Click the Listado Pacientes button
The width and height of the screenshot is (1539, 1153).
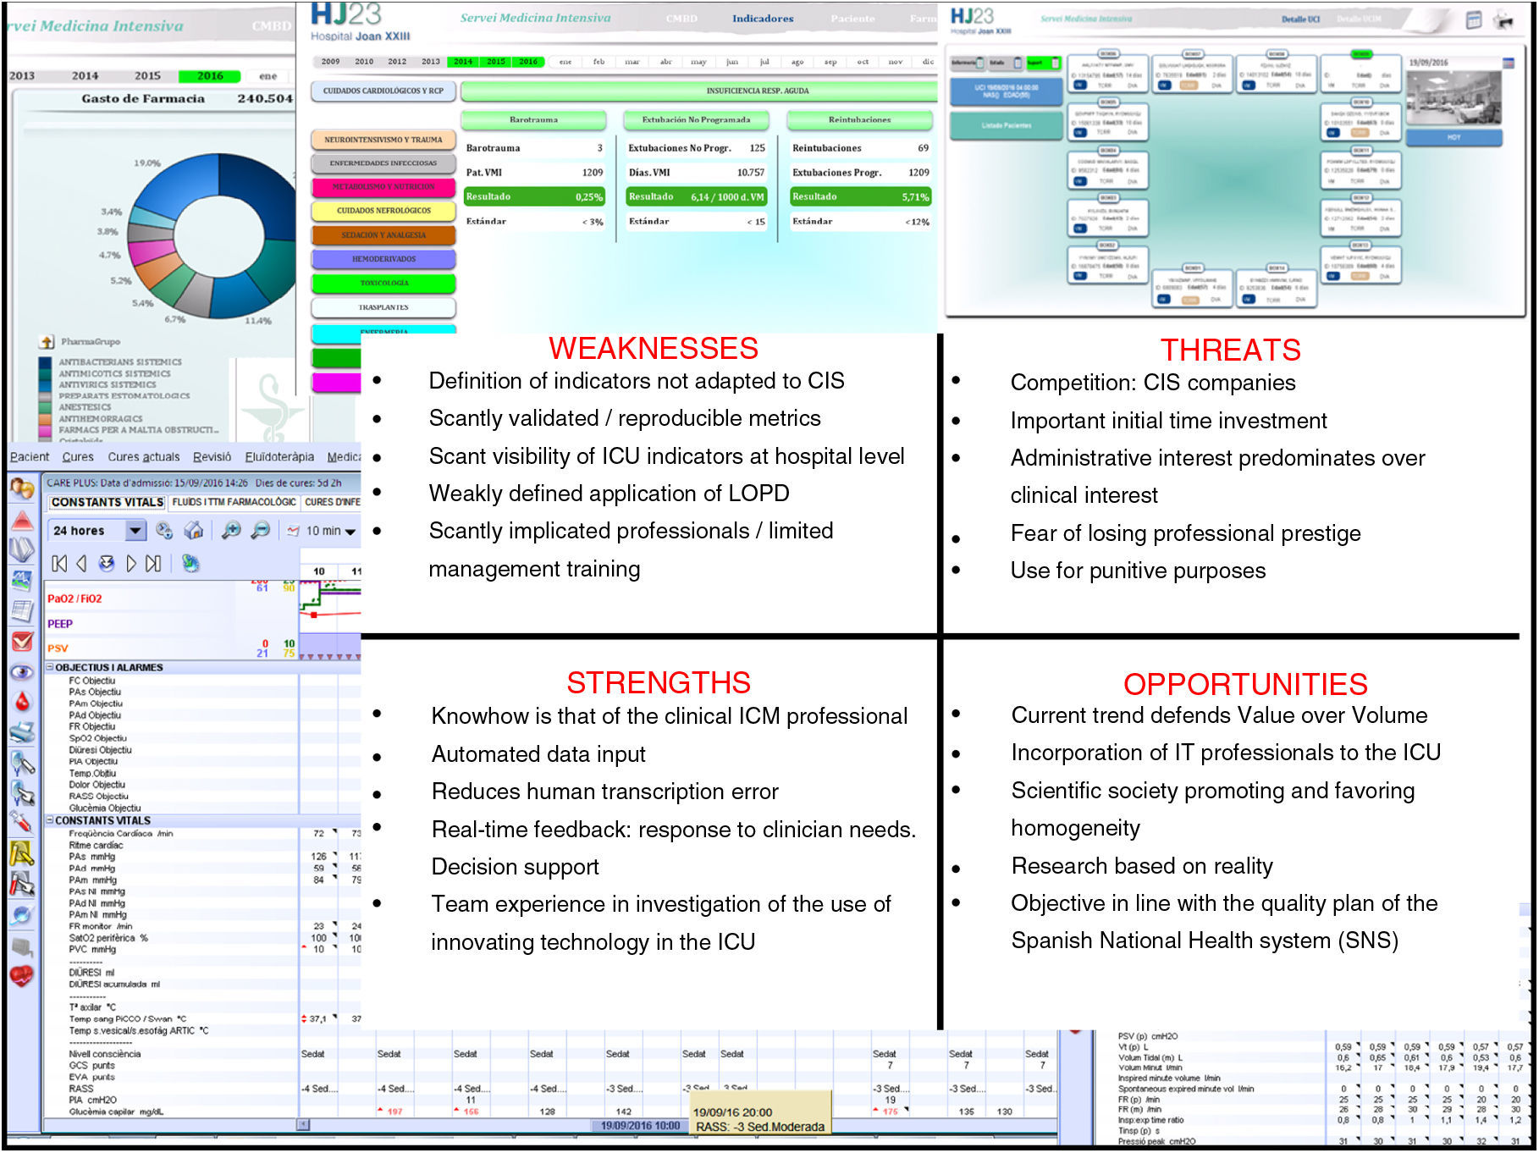click(x=1006, y=125)
